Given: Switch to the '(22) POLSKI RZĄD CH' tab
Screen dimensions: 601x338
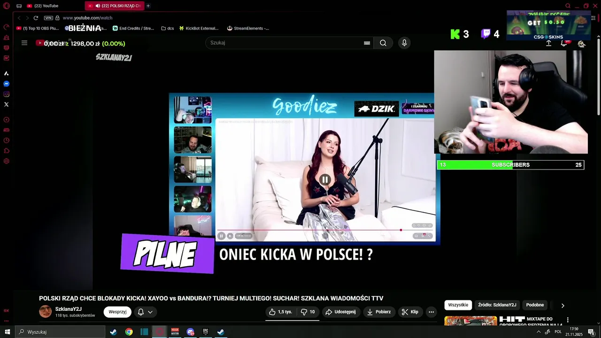Looking at the screenshot, I should coord(115,6).
